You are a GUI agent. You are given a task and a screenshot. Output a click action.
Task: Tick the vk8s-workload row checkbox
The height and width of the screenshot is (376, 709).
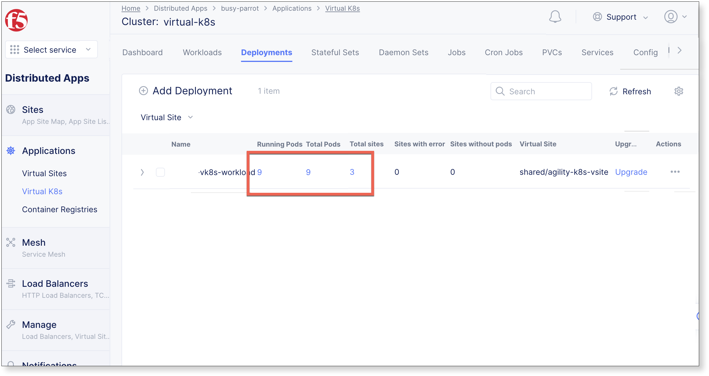pyautogui.click(x=160, y=172)
